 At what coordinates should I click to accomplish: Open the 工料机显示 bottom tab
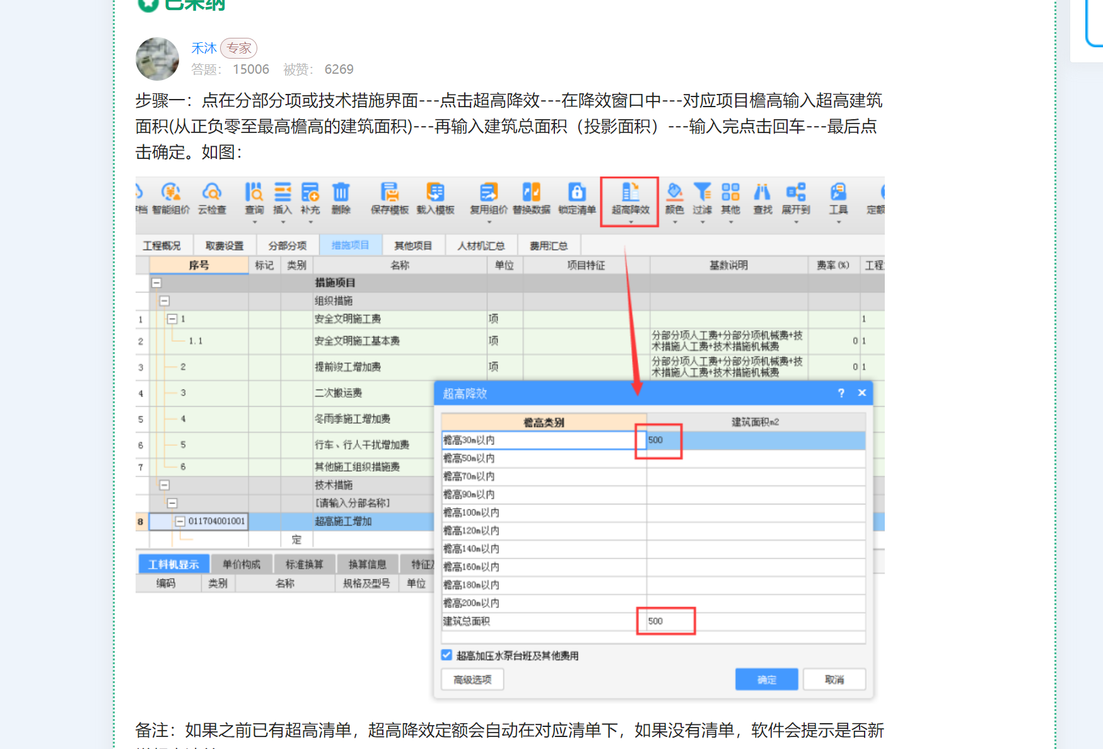[x=173, y=564]
